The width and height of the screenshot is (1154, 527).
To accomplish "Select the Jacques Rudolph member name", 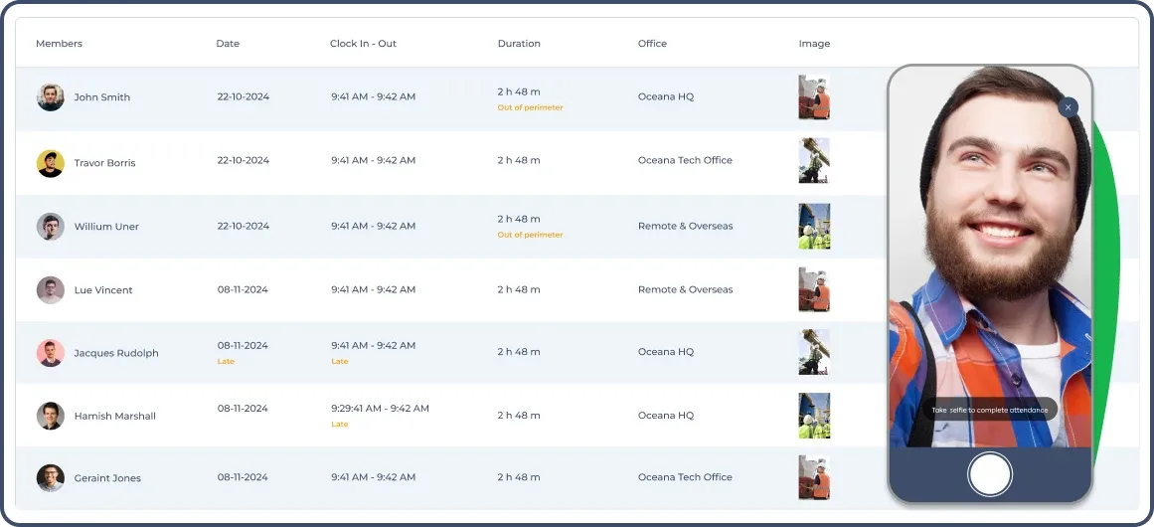I will click(116, 353).
